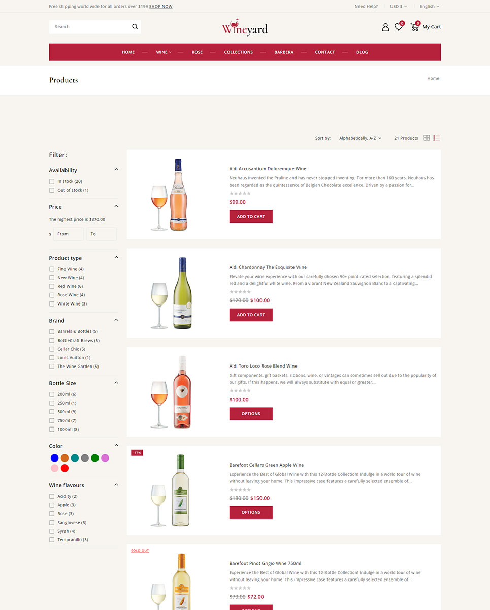This screenshot has height=610, width=490.
Task: Open the WINE navigation menu
Action: coord(164,52)
